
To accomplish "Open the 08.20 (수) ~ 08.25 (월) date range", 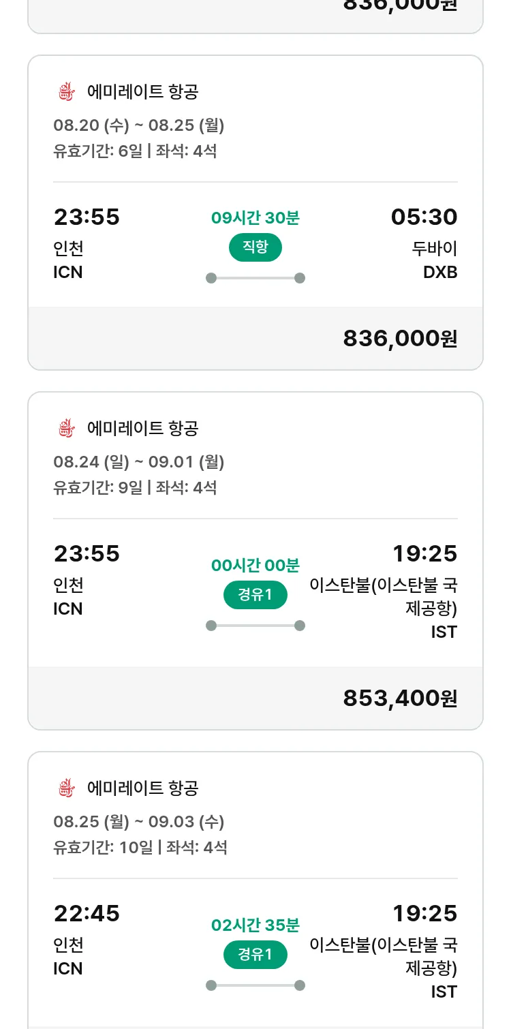I will 139,125.
